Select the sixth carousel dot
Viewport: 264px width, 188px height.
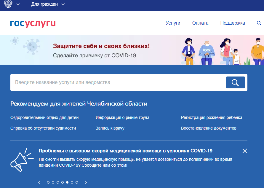[72, 182]
